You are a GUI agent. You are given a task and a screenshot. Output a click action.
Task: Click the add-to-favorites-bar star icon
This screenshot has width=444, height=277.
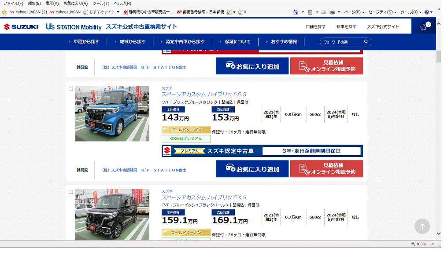(x=4, y=12)
